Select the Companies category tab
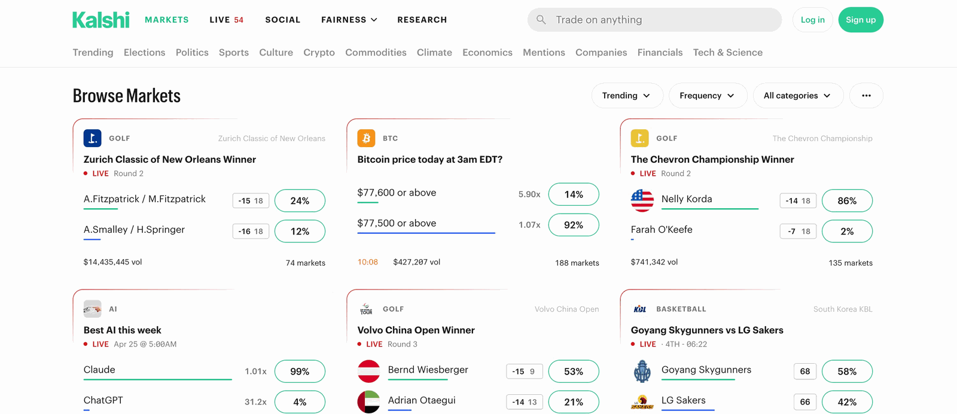Image resolution: width=957 pixels, height=414 pixels. [601, 53]
